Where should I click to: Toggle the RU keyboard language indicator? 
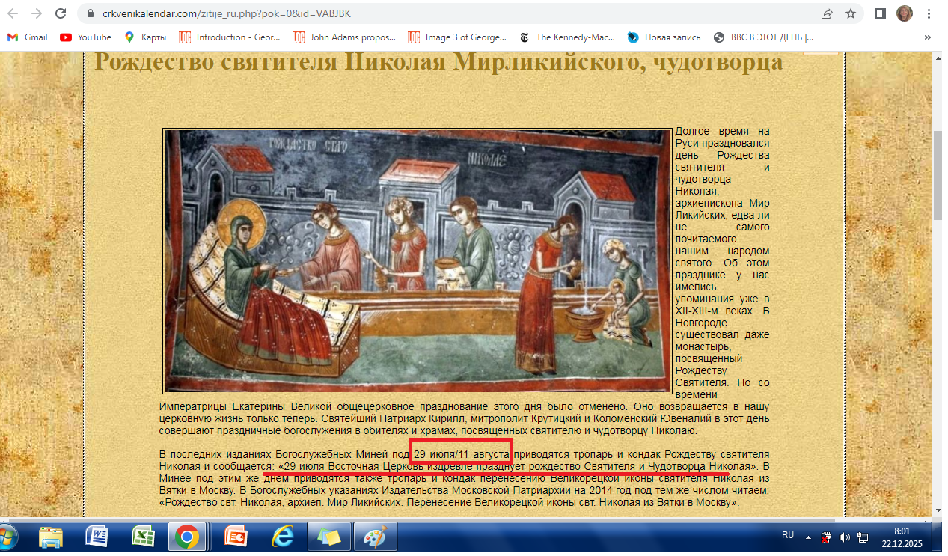787,536
